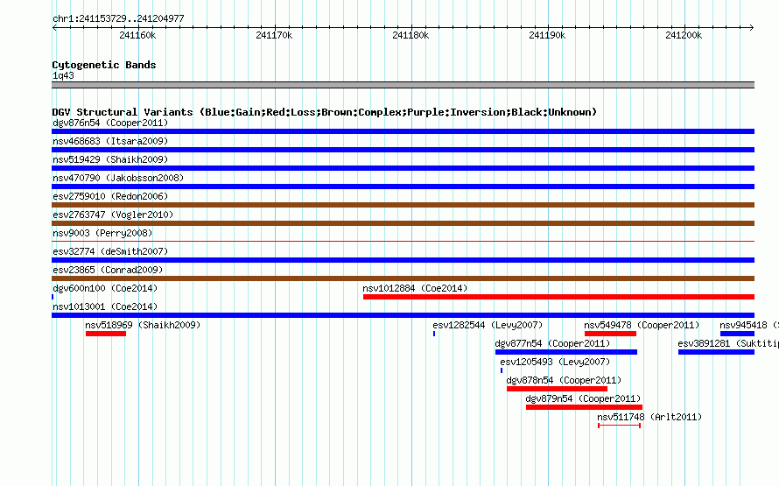Click the 241190k ruler position label
Image resolution: width=779 pixels, height=486 pixels.
pos(547,35)
